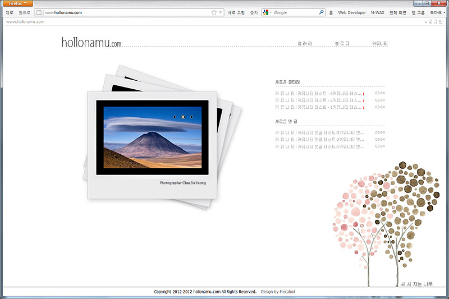Viewport: 449px width, 299px height.
Task: Open the 북마크 (Bookmarks) dropdown
Action: [x=437, y=12]
